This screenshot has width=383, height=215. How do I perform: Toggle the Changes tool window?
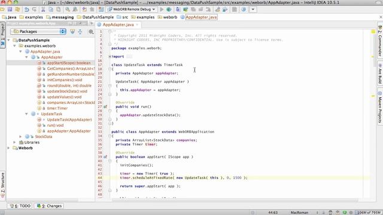(49, 206)
